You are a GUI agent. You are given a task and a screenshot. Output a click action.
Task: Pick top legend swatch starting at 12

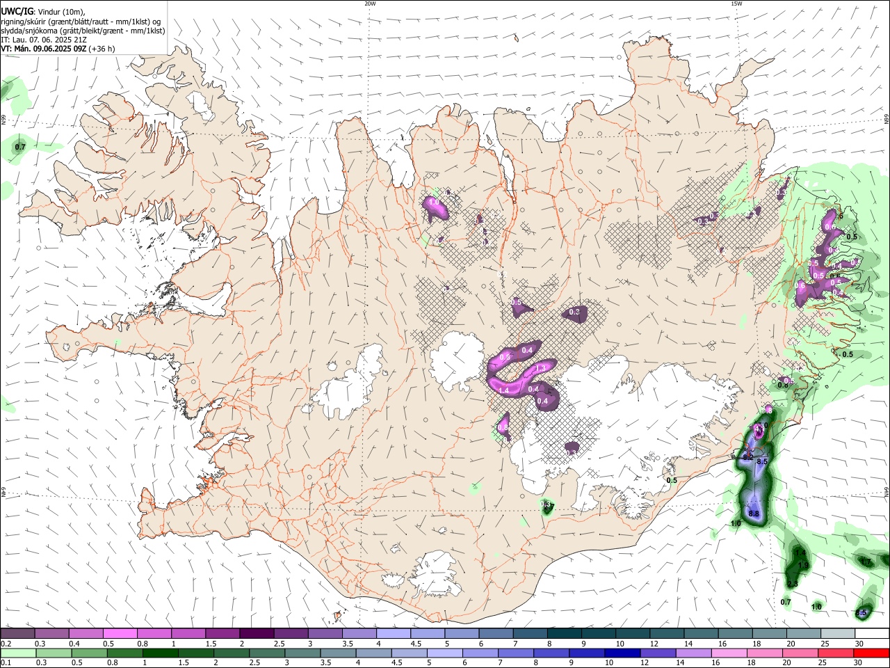tap(667, 634)
